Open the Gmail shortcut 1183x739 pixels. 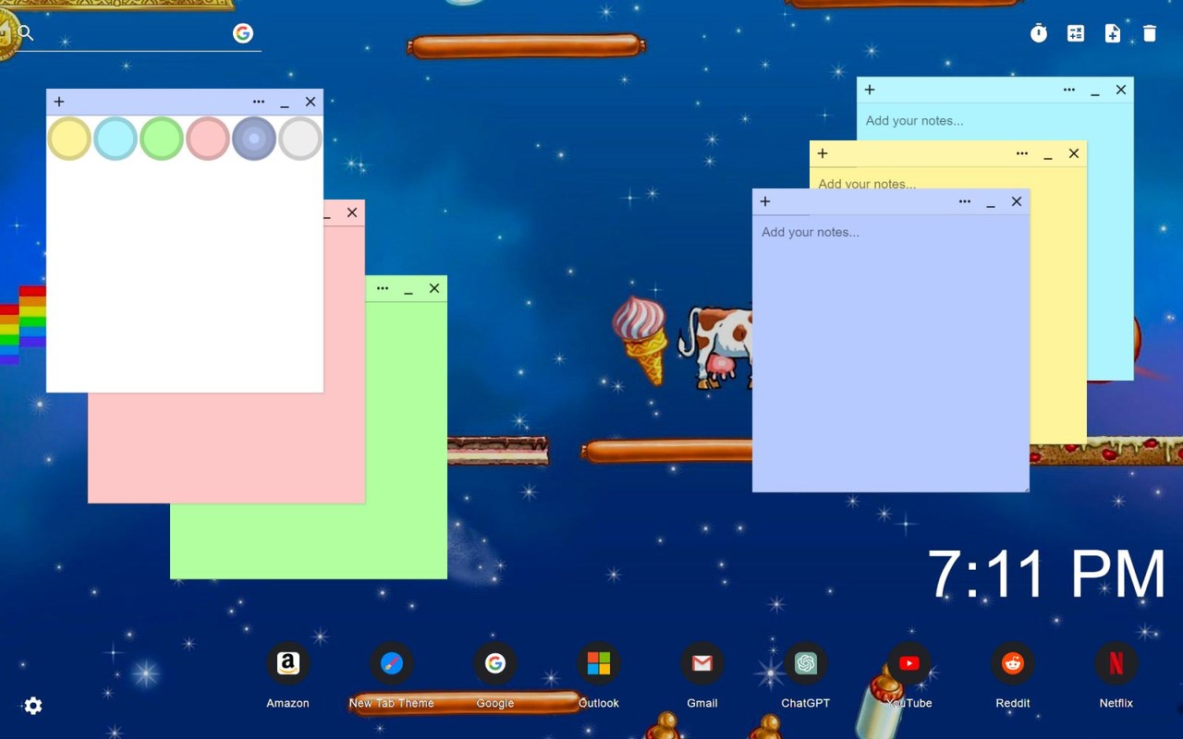pyautogui.click(x=702, y=663)
